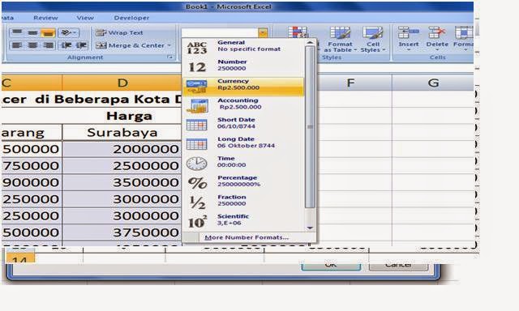Decrease indent icon

tap(66, 45)
